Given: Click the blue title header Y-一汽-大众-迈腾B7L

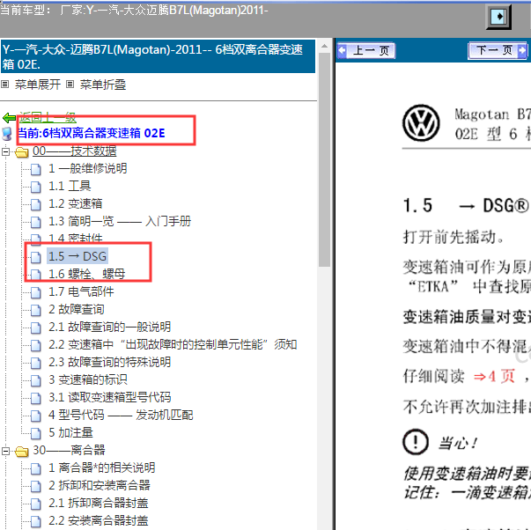Looking at the screenshot, I should coord(158,56).
